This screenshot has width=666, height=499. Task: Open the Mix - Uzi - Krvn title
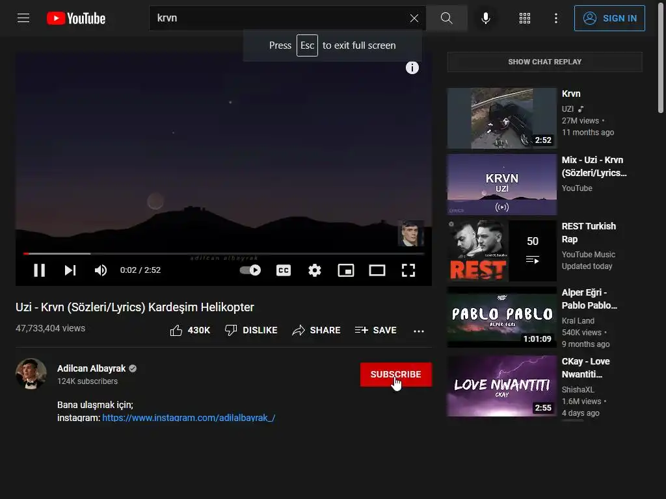[594, 166]
